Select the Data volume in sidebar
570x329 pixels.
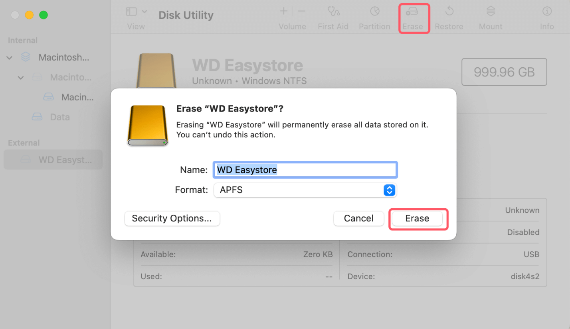[x=60, y=117]
